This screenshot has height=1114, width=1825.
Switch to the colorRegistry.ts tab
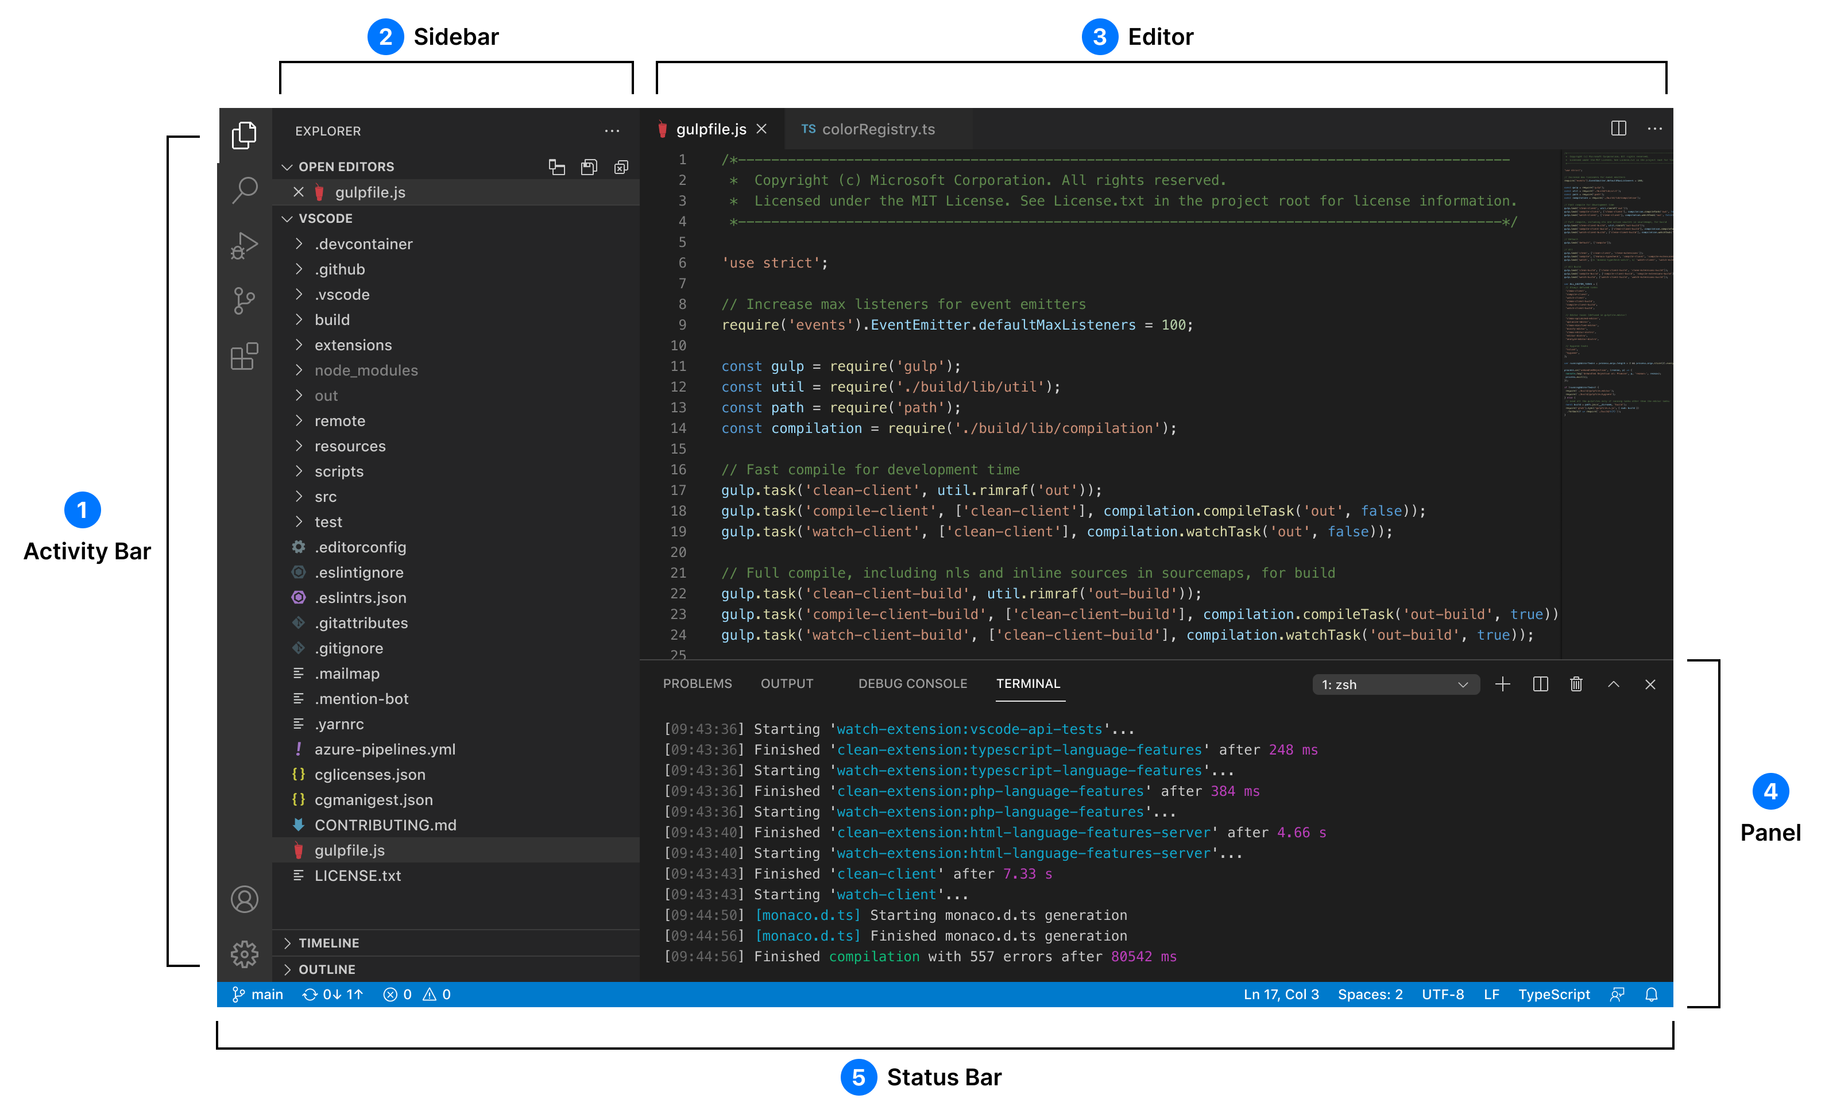[x=877, y=130]
